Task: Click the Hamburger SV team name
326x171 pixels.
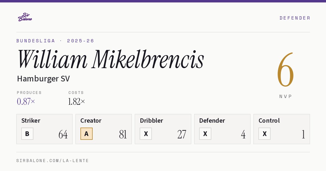Action: point(43,78)
